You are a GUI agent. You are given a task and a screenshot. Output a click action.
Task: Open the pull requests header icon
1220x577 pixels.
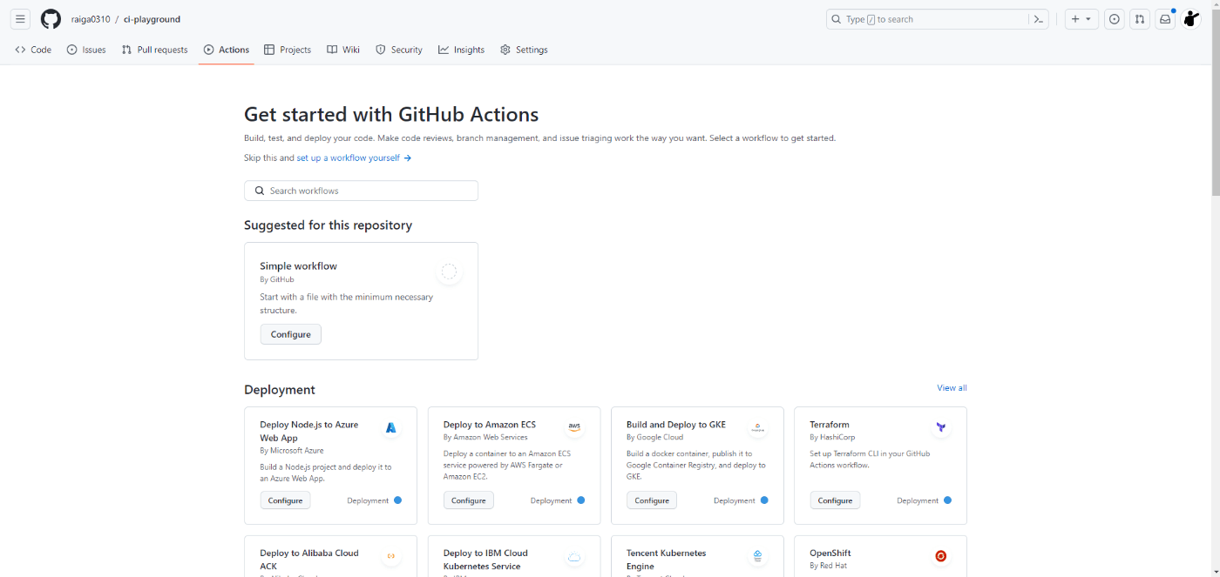click(x=1140, y=19)
